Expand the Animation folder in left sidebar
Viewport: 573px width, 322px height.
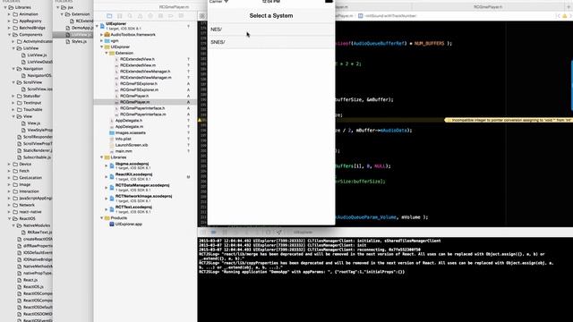(x=10, y=14)
